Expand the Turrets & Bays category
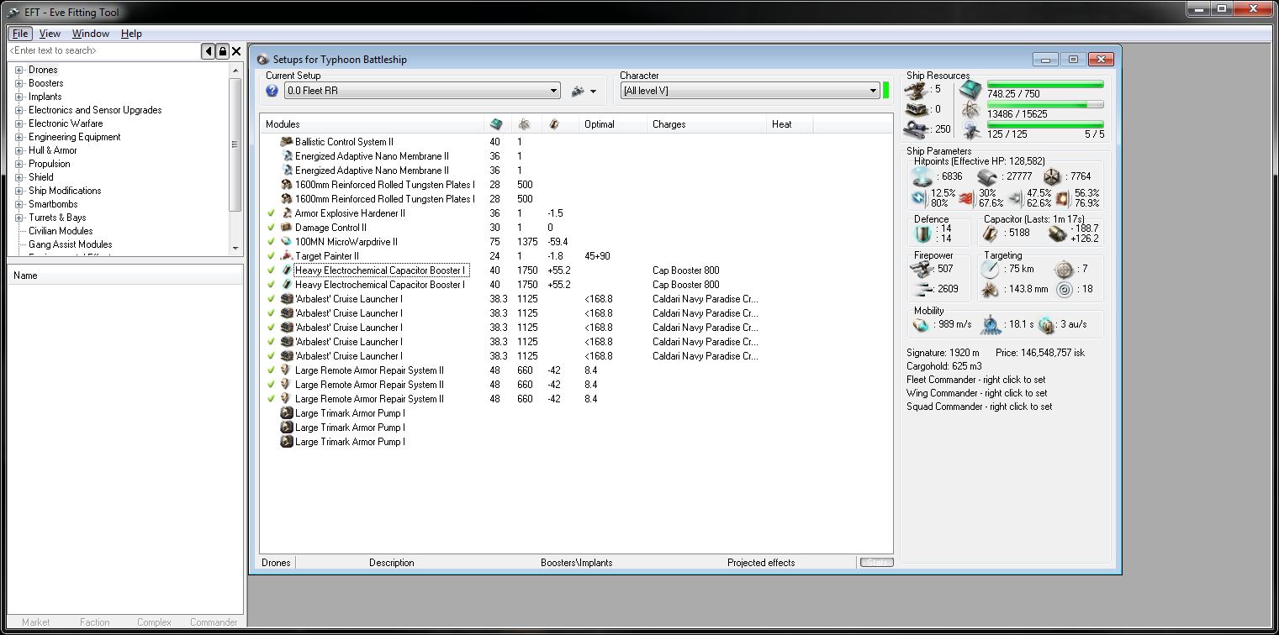This screenshot has width=1279, height=635. (18, 218)
